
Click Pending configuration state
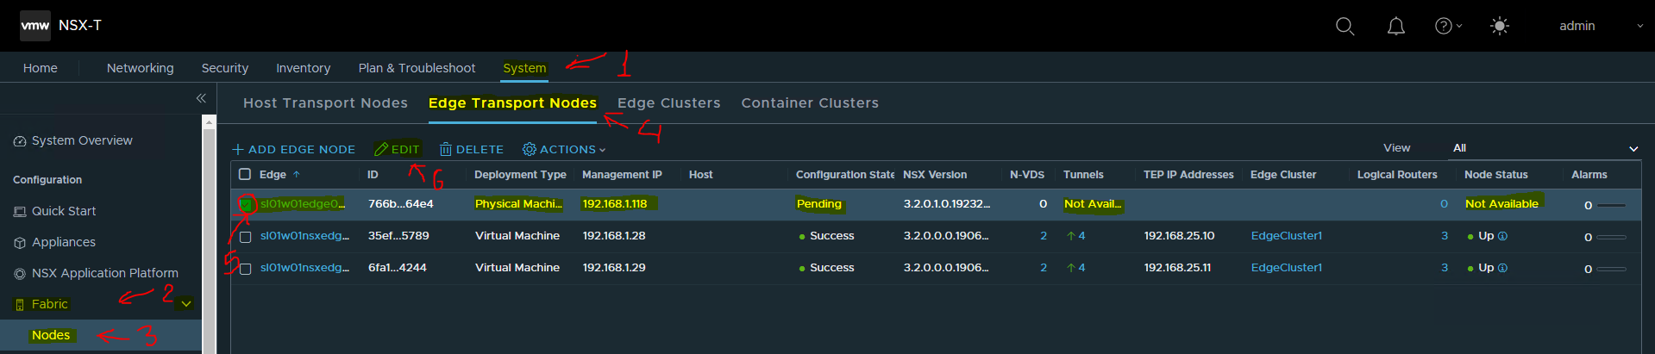[x=819, y=204]
